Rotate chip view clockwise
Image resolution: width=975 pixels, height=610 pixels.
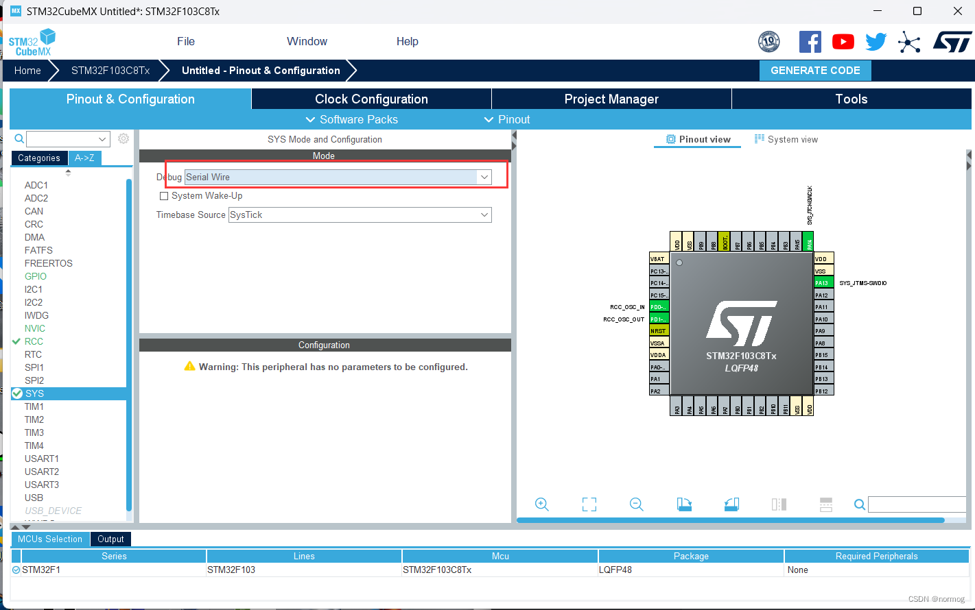[x=684, y=504]
